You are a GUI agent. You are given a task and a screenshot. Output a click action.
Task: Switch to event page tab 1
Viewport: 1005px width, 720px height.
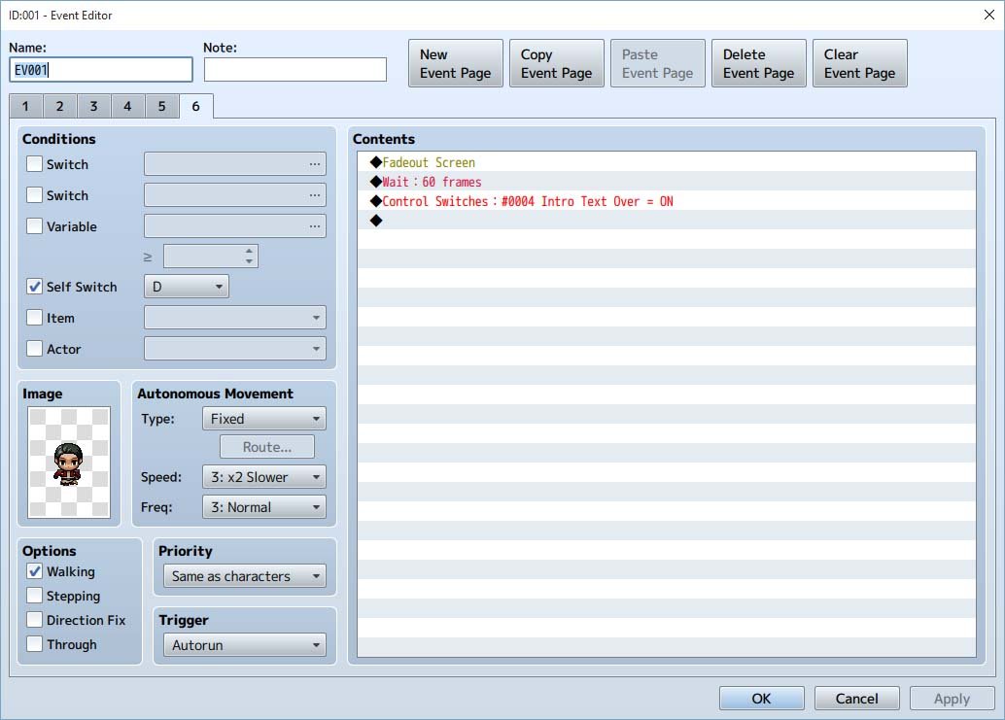25,106
